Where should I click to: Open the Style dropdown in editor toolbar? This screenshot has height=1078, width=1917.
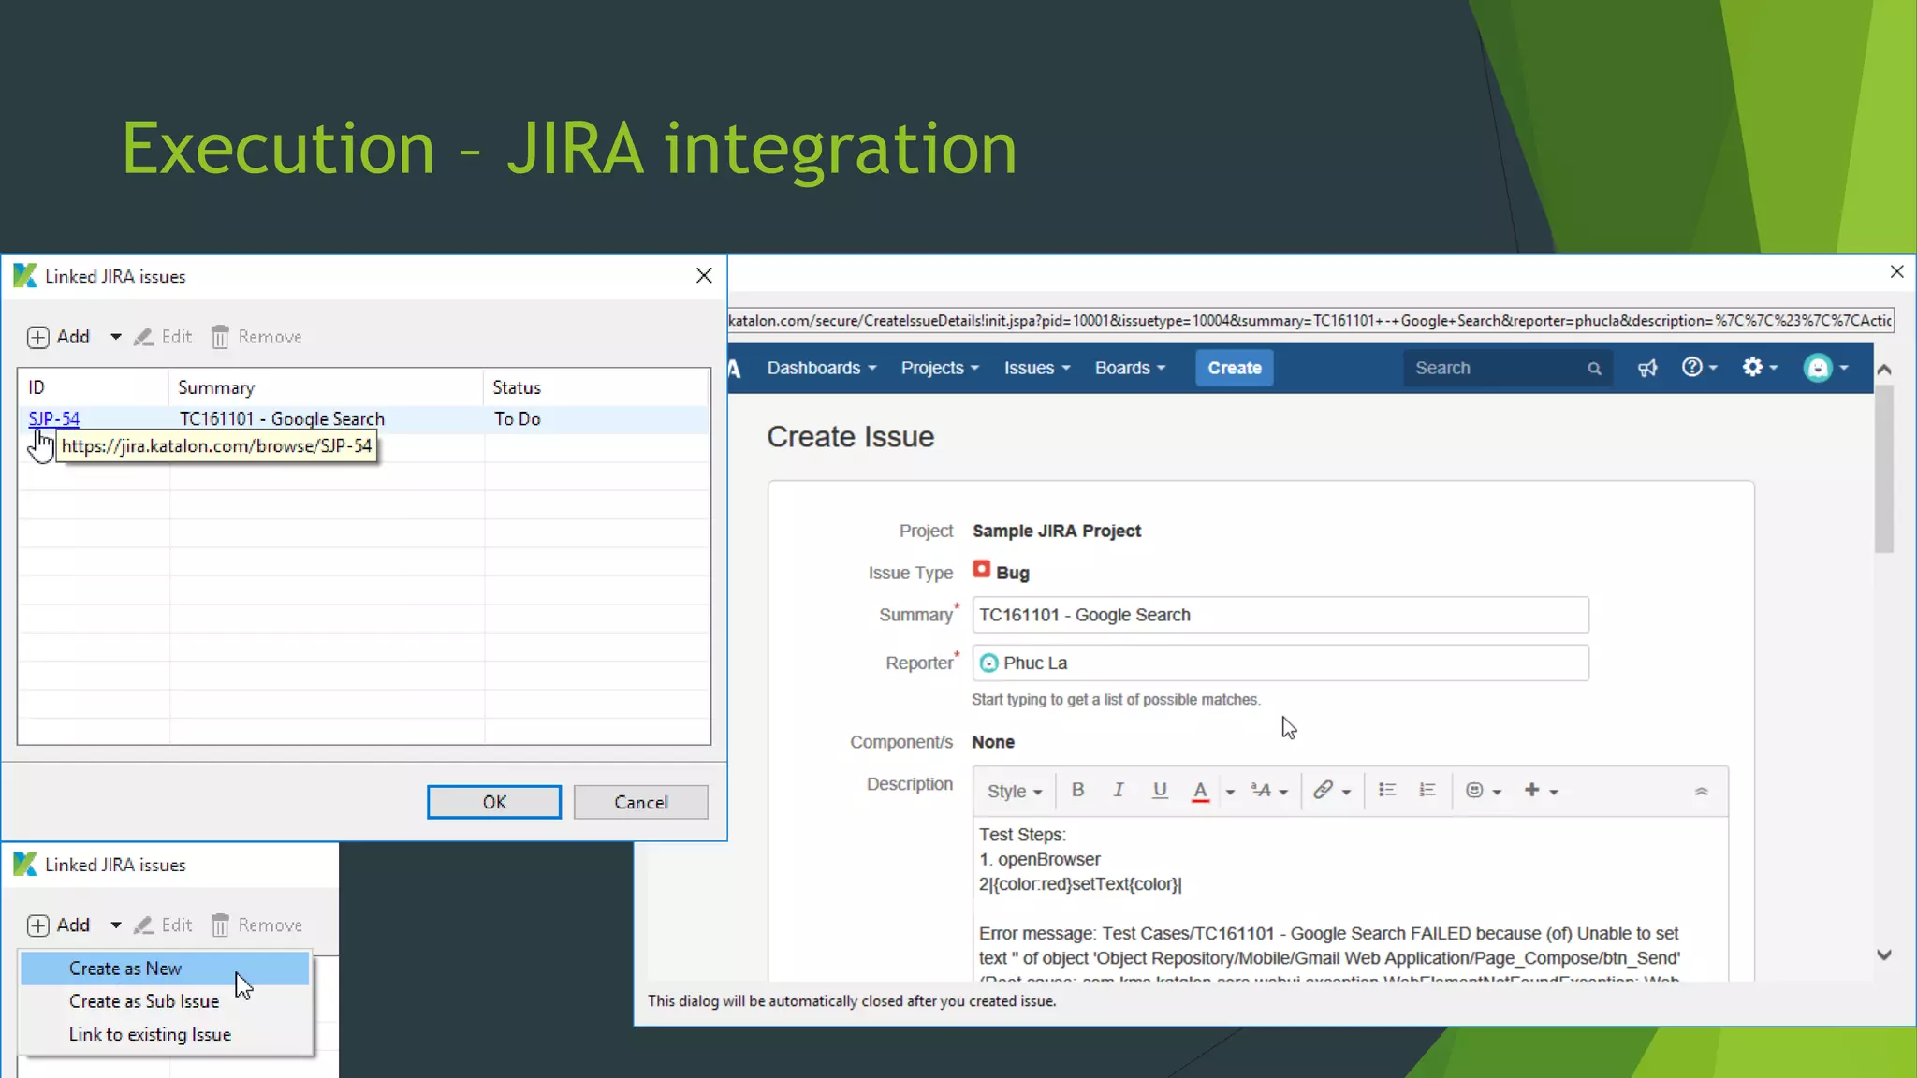click(x=1015, y=792)
